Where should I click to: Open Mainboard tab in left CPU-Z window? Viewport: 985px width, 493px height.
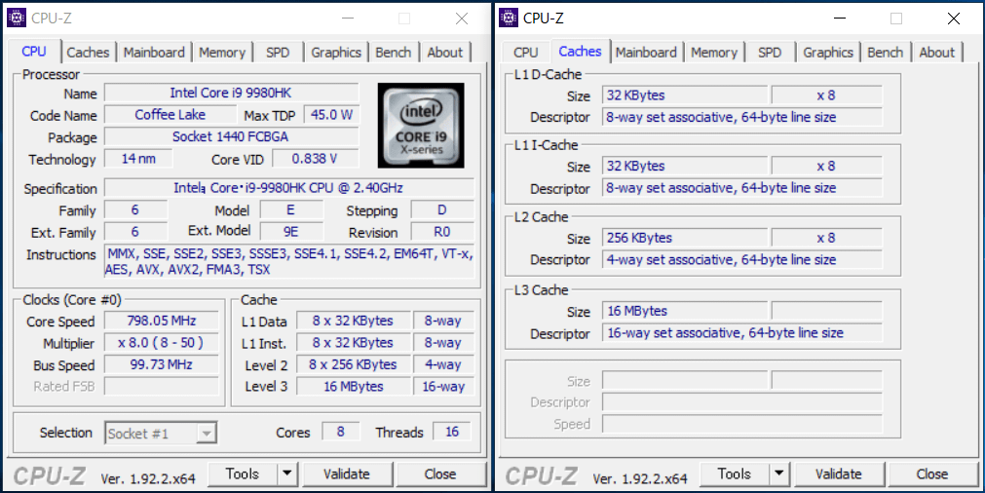pos(154,53)
